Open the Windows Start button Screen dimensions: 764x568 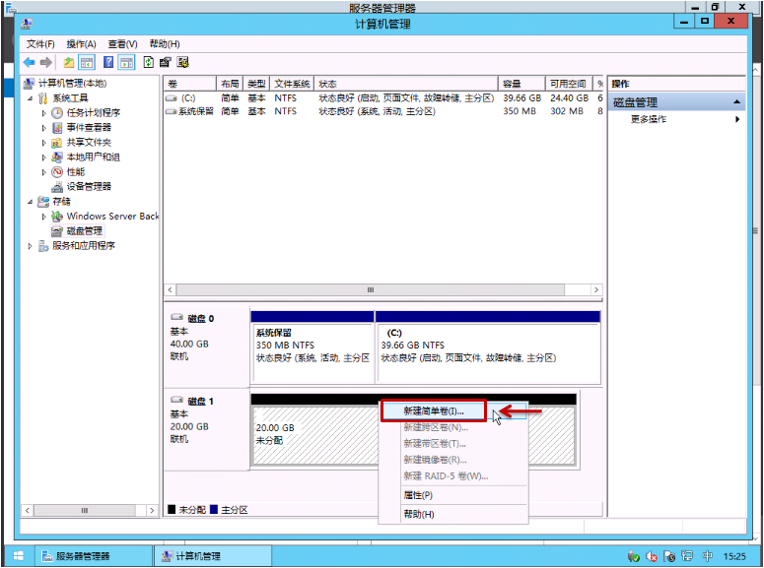tap(19, 556)
